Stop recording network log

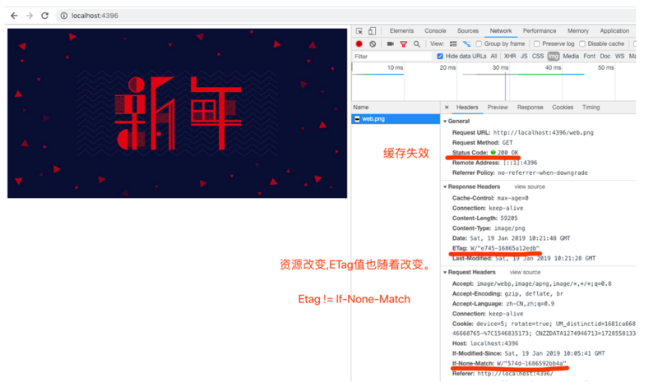pos(359,44)
